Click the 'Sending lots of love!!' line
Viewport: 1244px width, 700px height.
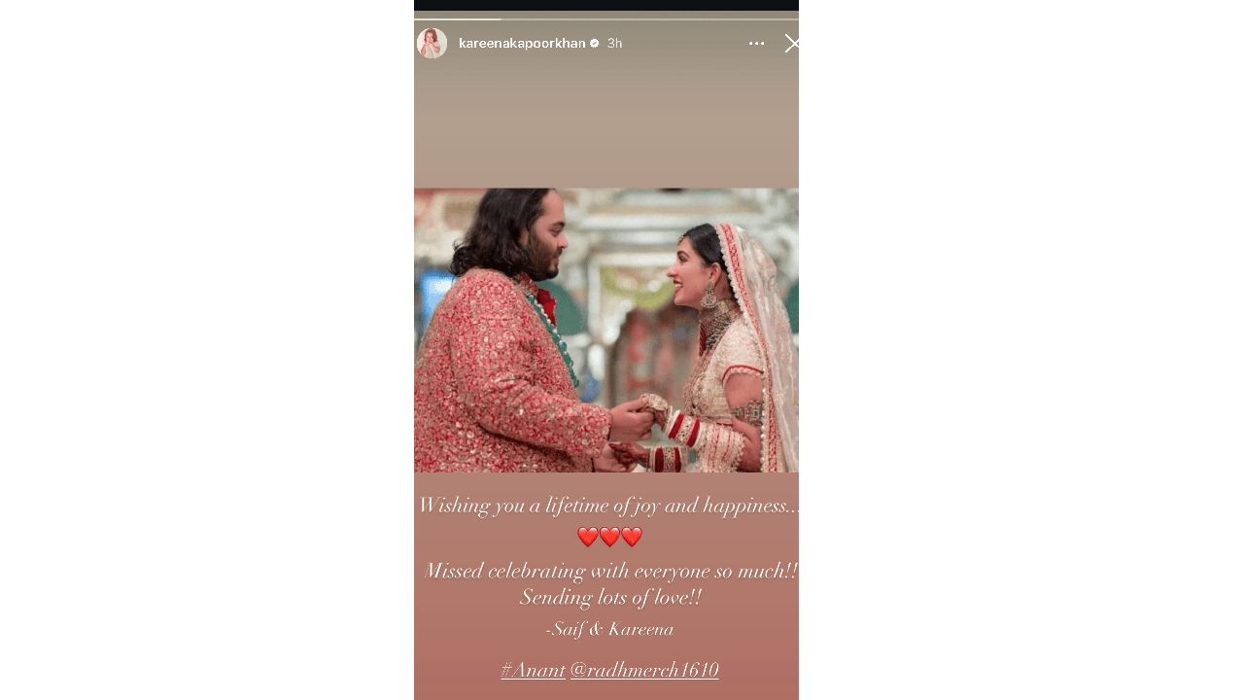610,598
